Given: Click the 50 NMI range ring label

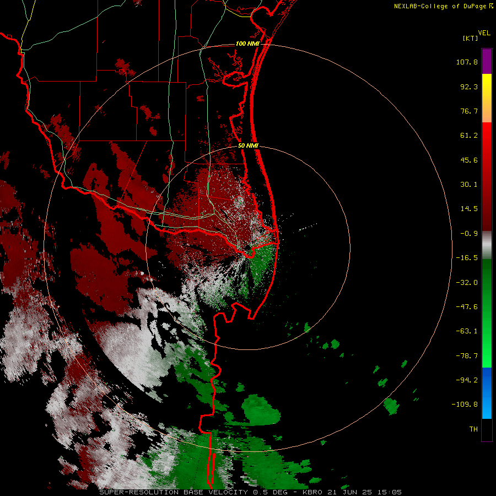Looking at the screenshot, I should pos(248,146).
